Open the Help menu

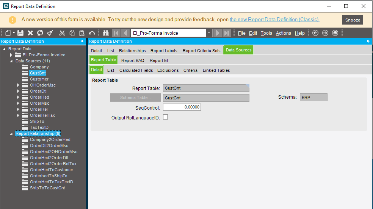(299, 33)
